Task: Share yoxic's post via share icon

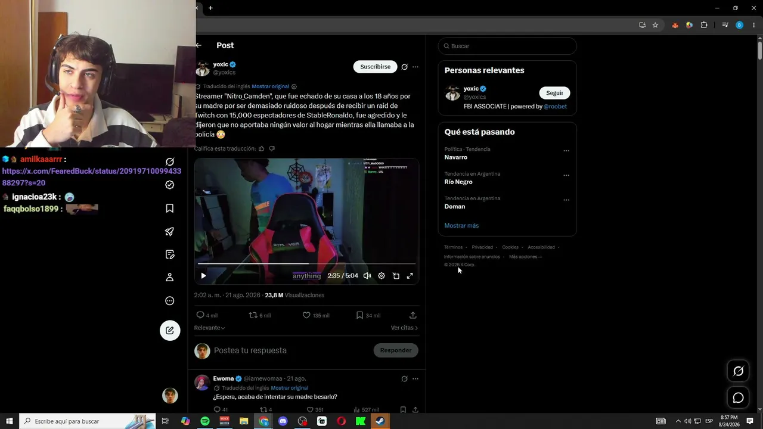Action: 413,315
